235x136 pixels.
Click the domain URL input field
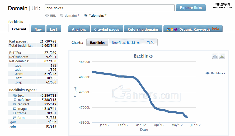tap(109, 8)
